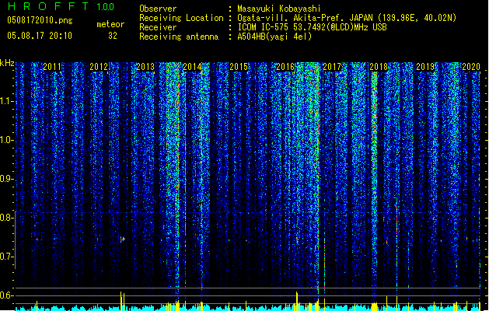
Task: Click the meteor count 32
Action: 113,36
